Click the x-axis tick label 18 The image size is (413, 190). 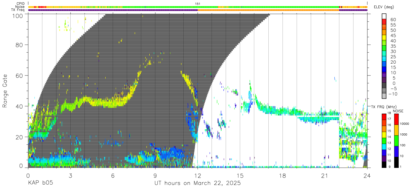tap(283, 176)
